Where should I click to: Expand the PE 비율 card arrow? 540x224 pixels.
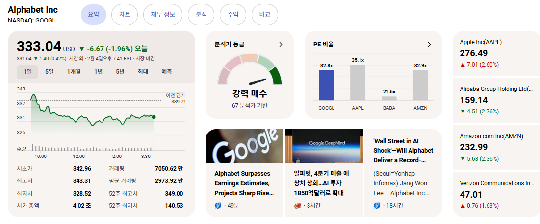(x=429, y=45)
